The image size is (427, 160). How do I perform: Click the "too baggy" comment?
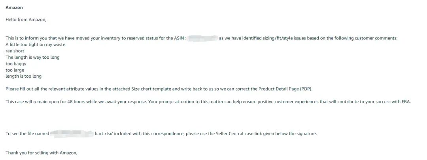15,63
